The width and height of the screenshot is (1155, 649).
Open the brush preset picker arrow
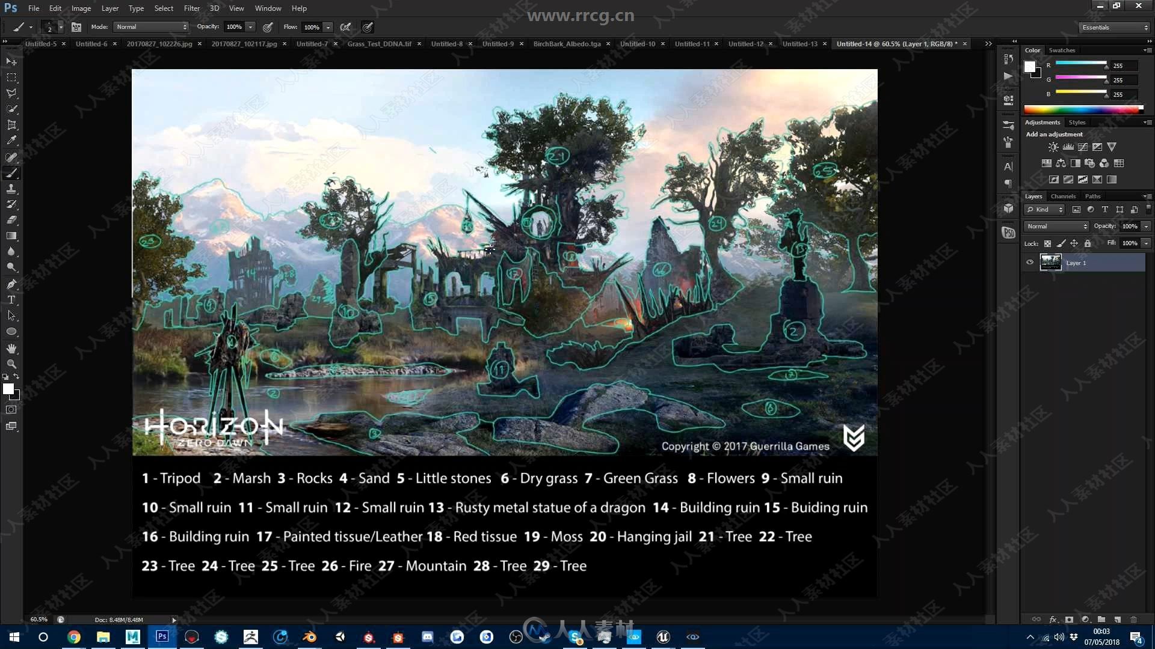click(x=61, y=27)
